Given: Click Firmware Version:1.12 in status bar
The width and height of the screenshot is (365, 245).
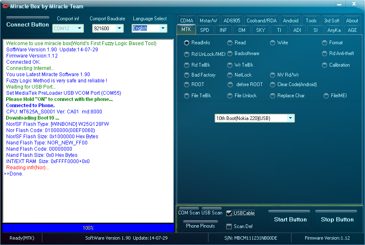Looking at the screenshot, I should pyautogui.click(x=327, y=238).
